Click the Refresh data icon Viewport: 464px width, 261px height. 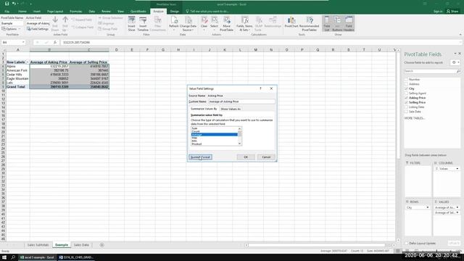click(174, 20)
